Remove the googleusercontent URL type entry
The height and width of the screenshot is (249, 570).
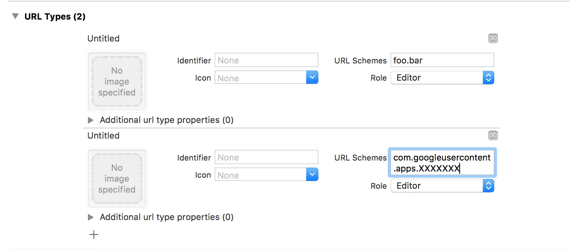pos(493,135)
